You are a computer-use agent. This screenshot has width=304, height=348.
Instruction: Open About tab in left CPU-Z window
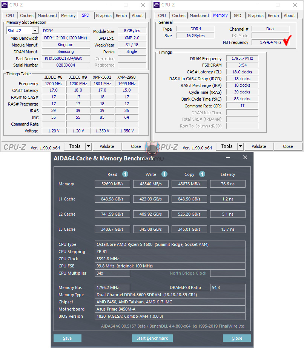click(x=137, y=16)
